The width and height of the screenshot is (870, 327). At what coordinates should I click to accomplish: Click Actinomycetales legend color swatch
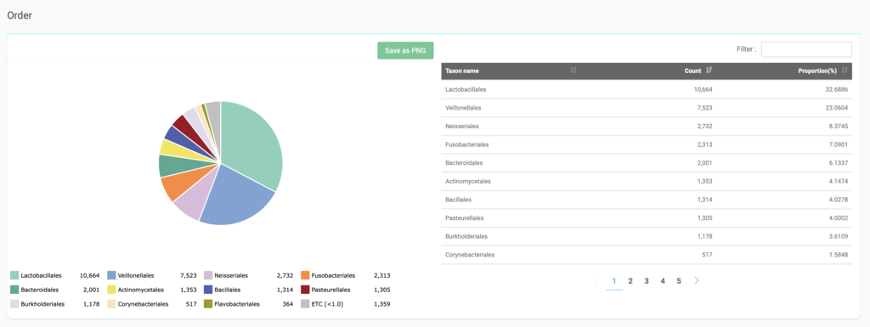click(x=111, y=290)
